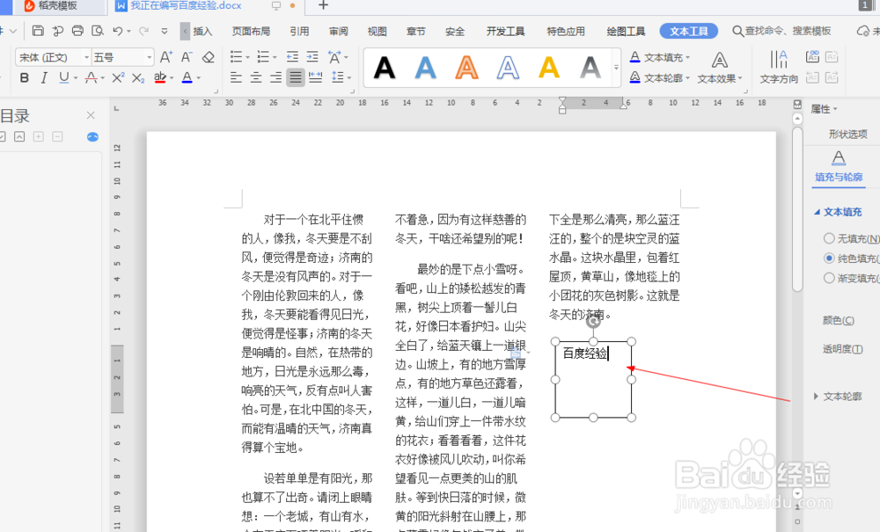This screenshot has height=532, width=880.
Task: Switch to the 文本工具 ribbon tab
Action: point(688,30)
